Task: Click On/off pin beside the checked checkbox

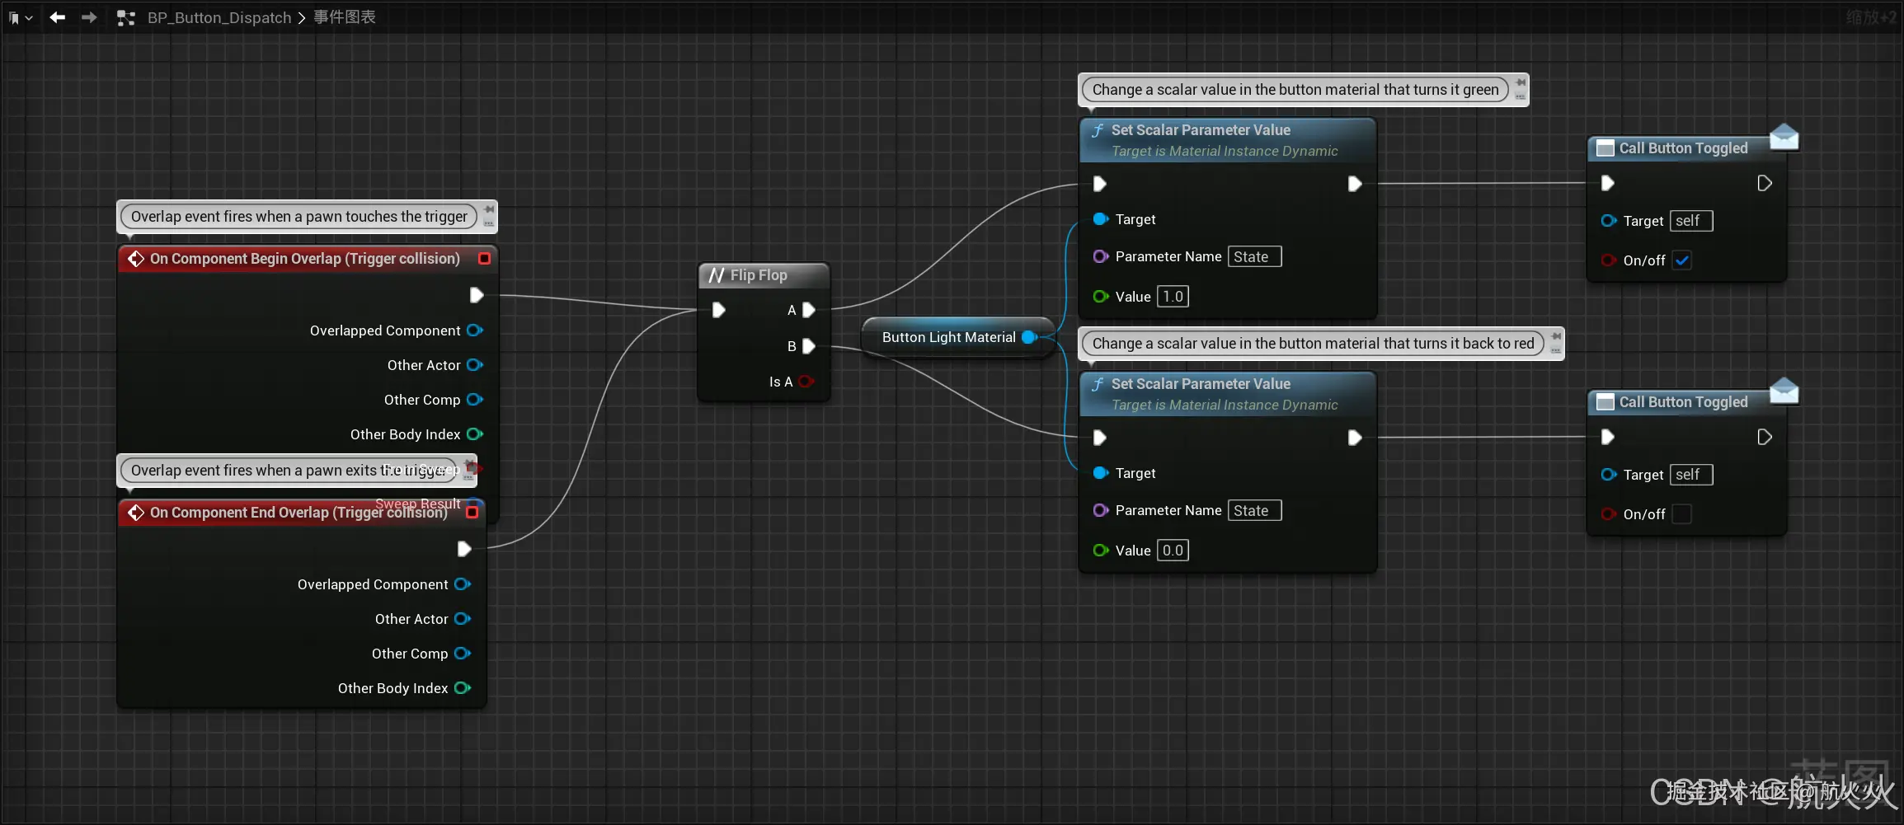Action: point(1609,260)
